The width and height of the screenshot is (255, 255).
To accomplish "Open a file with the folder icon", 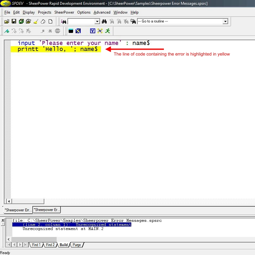I will (x=7, y=21).
